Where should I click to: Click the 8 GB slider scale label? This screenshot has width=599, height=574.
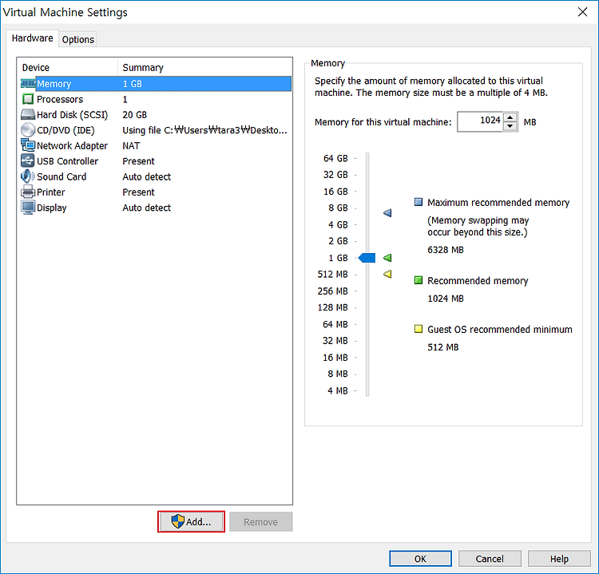(338, 208)
